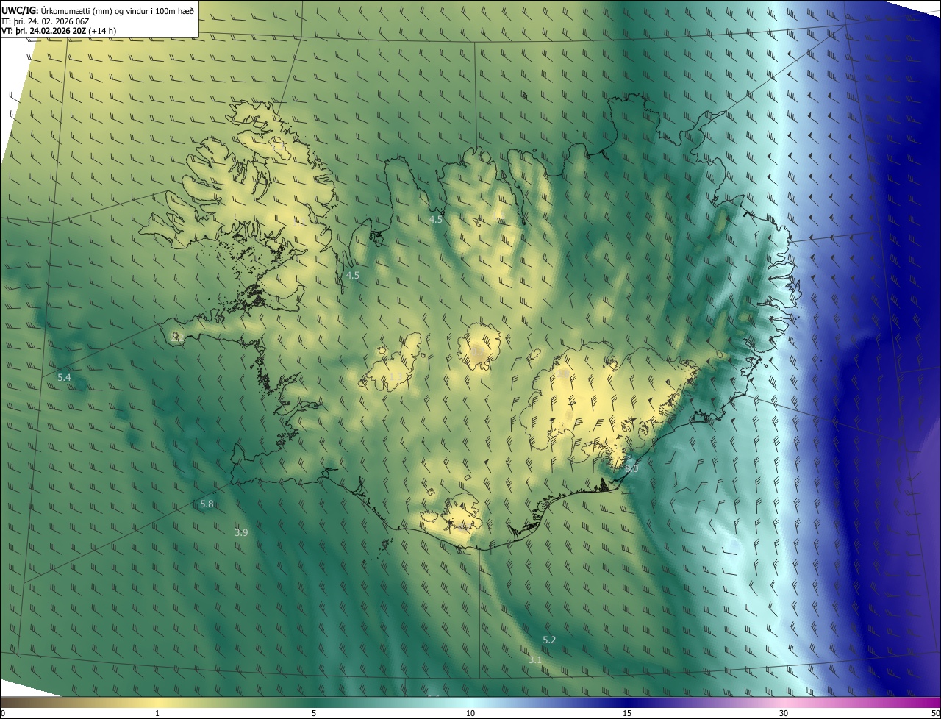Click the 15 tick on the color scale
Viewport: 941px width, 719px height.
627,713
